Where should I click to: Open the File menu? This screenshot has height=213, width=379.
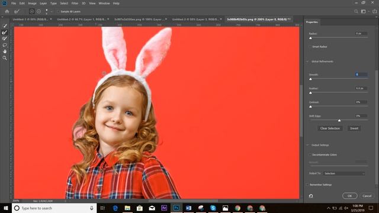(14, 4)
